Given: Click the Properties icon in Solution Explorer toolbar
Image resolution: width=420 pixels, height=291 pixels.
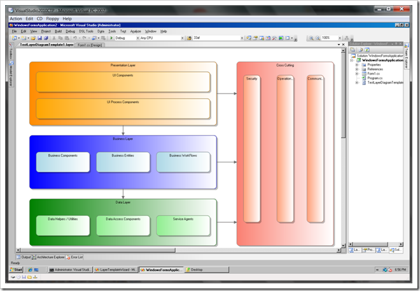Looking at the screenshot, I should [x=353, y=50].
